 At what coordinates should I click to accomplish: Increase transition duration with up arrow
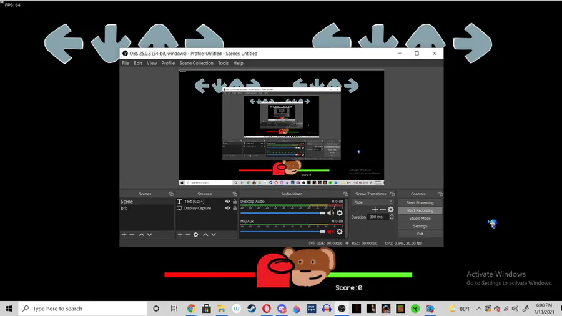click(392, 215)
